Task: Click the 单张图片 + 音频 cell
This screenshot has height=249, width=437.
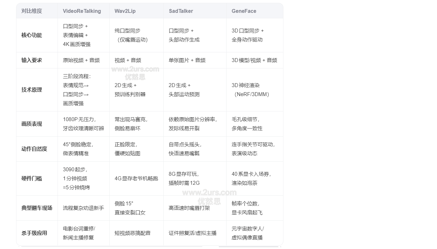Action: 195,60
